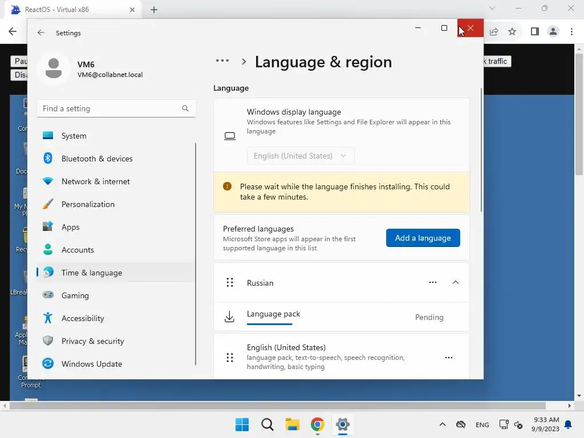
Task: Click the Personalization paintbrush icon
Action: [48, 204]
